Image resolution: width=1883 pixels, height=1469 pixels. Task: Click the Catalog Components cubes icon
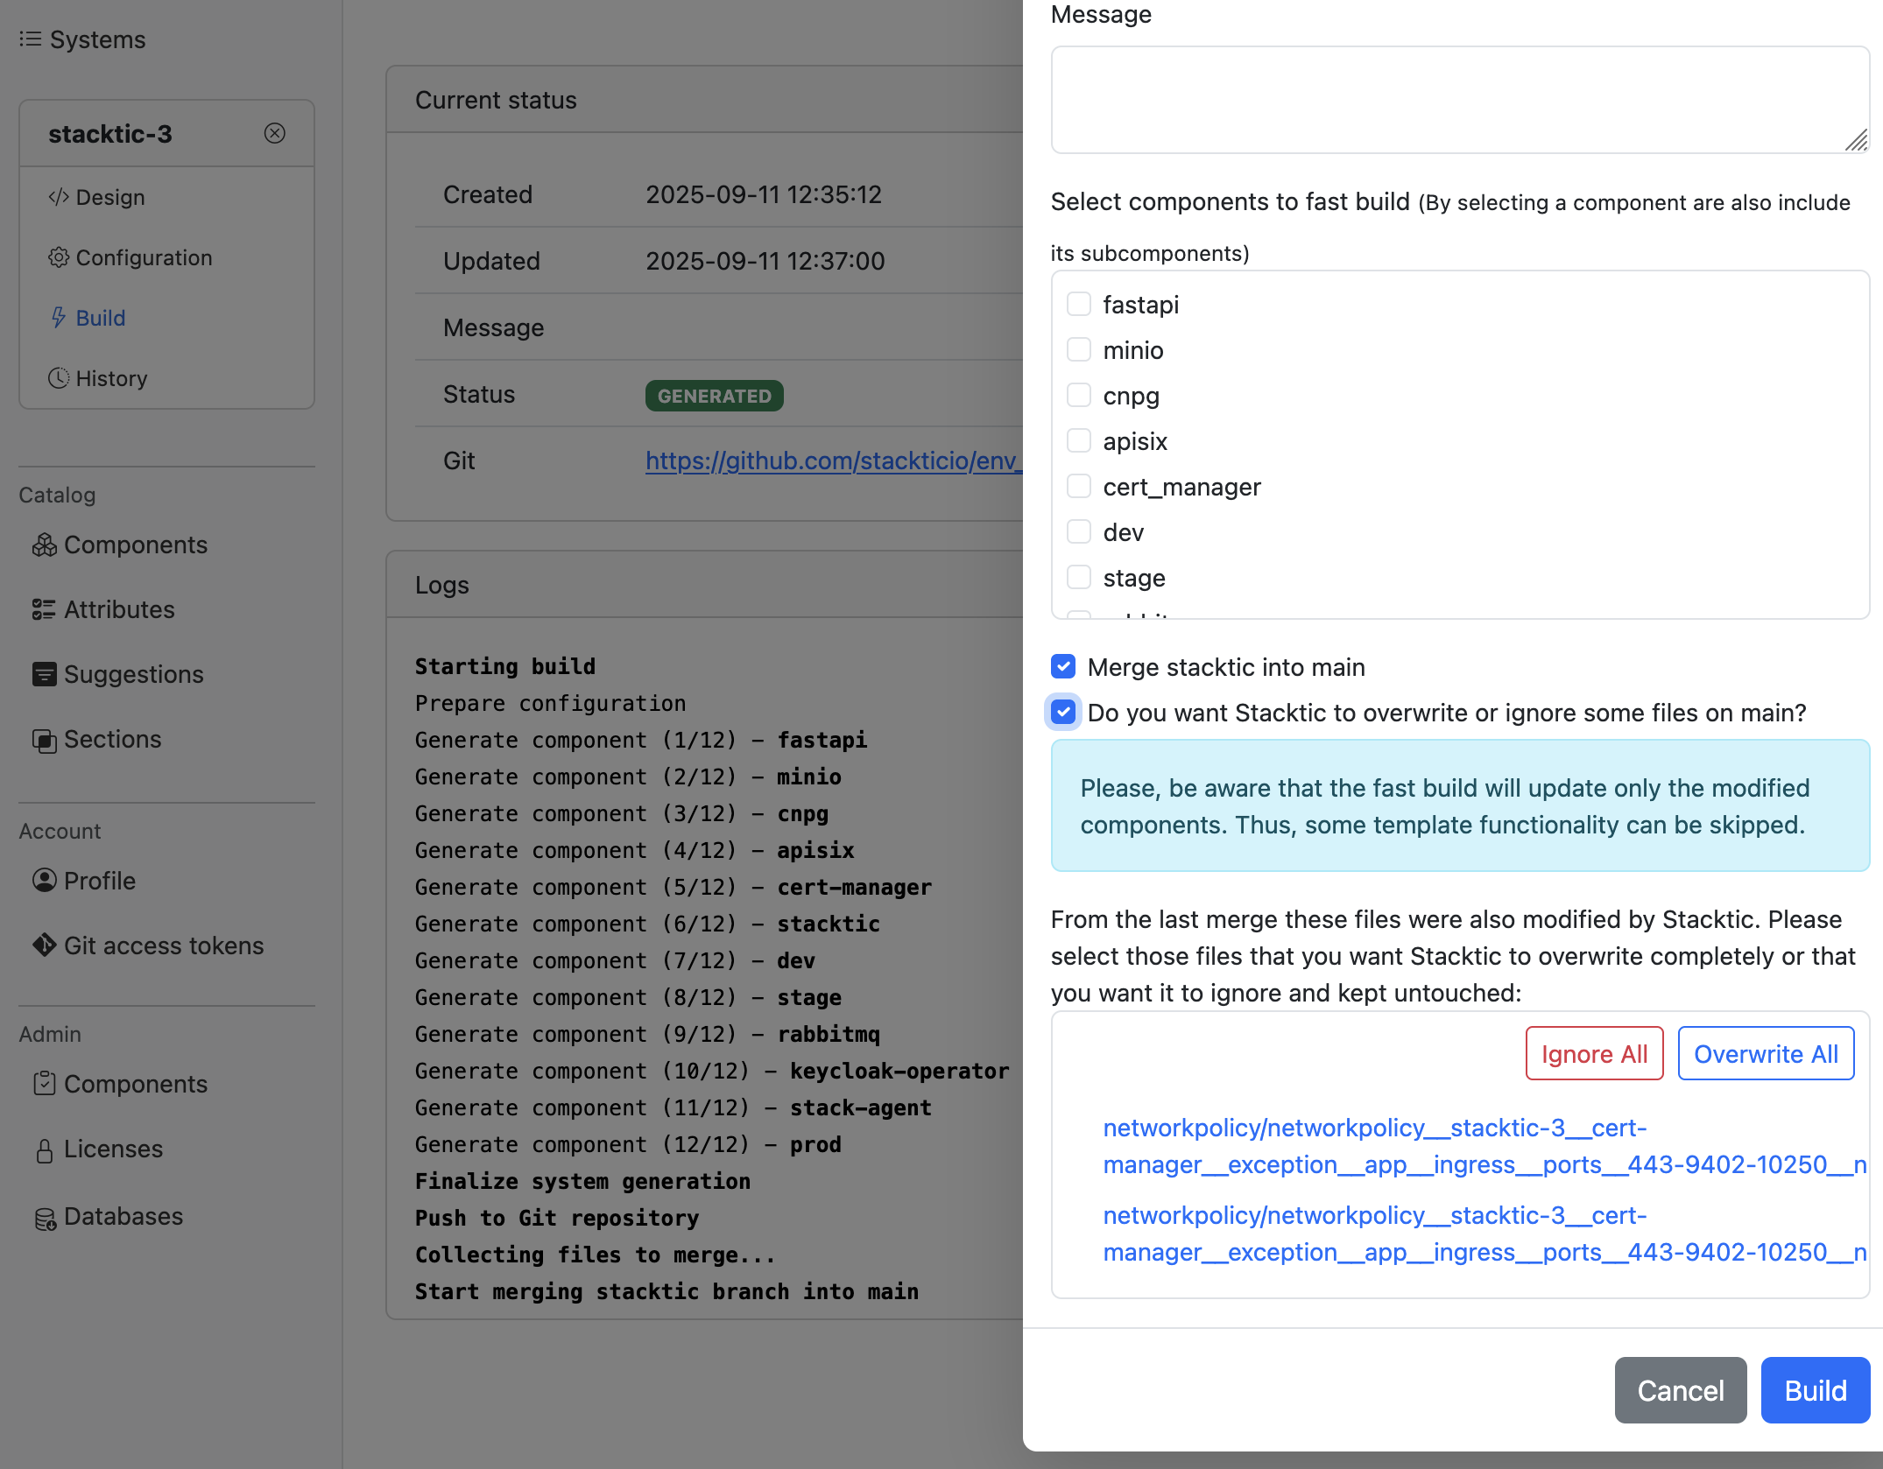tap(44, 545)
